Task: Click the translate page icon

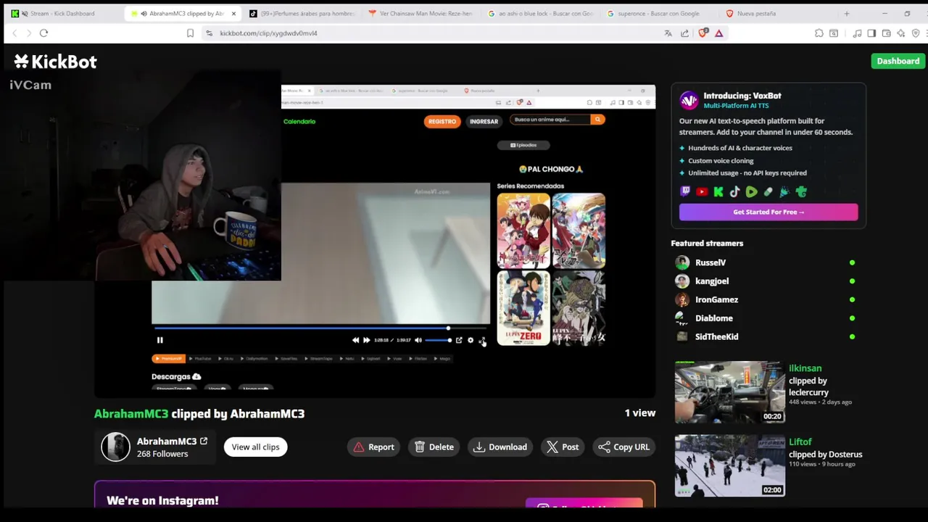Action: [x=668, y=33]
